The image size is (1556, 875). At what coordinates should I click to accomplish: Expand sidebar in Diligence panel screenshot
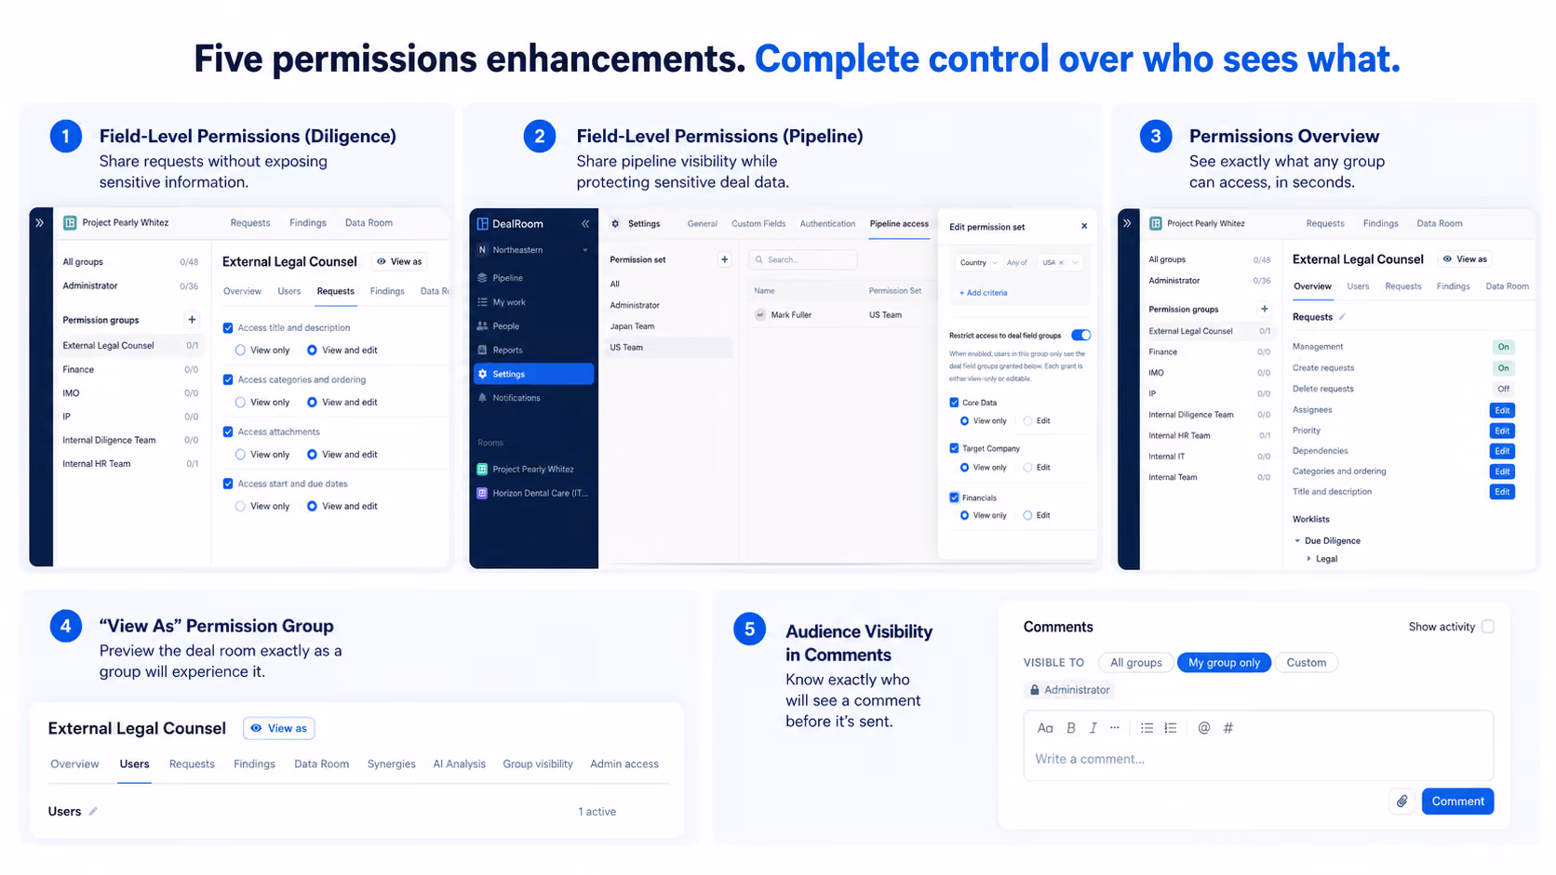click(x=39, y=223)
